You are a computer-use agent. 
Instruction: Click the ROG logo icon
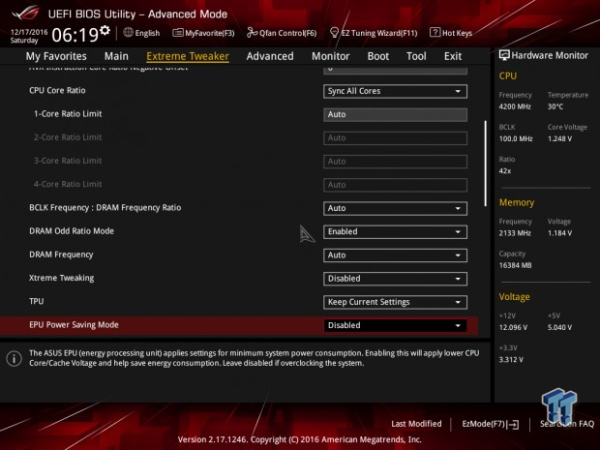[26, 13]
